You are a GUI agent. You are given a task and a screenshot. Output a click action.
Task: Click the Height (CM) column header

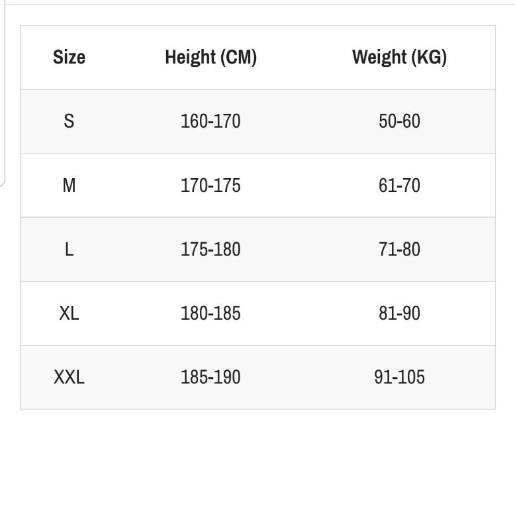click(x=211, y=57)
